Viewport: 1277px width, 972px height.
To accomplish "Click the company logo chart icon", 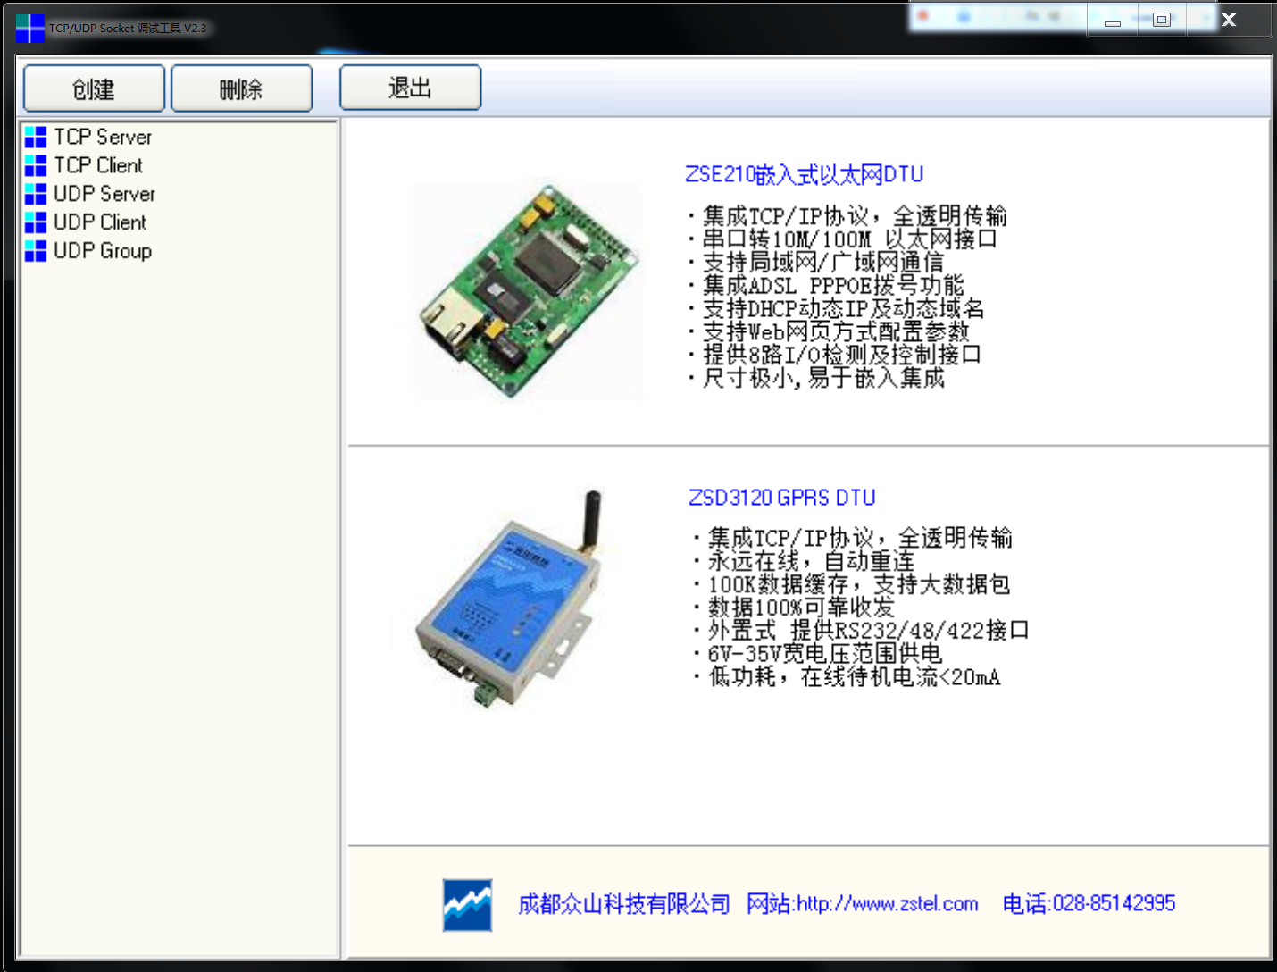I will (x=467, y=905).
